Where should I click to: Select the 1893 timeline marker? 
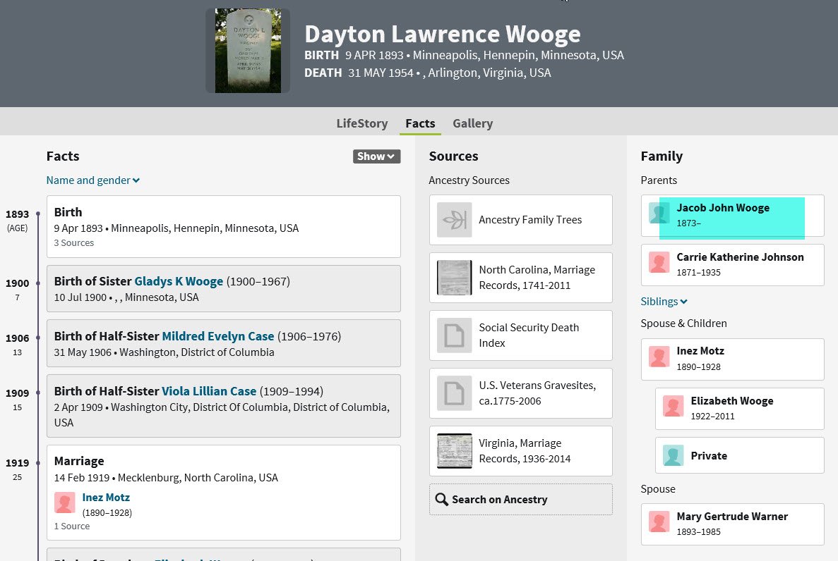click(x=38, y=214)
